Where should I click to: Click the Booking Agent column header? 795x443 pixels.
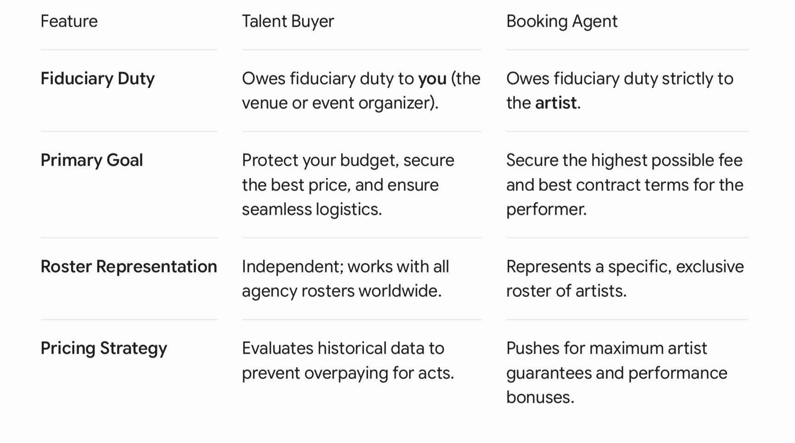pyautogui.click(x=562, y=21)
